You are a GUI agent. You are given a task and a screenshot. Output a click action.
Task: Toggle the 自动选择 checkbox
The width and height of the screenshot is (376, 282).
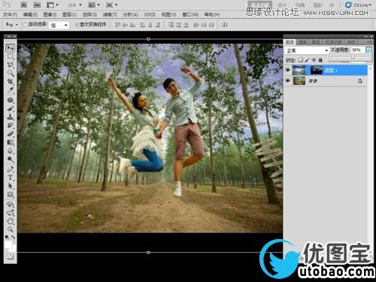pos(26,25)
